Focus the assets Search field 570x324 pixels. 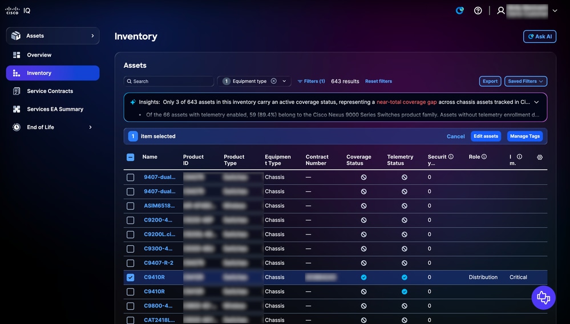[169, 82]
